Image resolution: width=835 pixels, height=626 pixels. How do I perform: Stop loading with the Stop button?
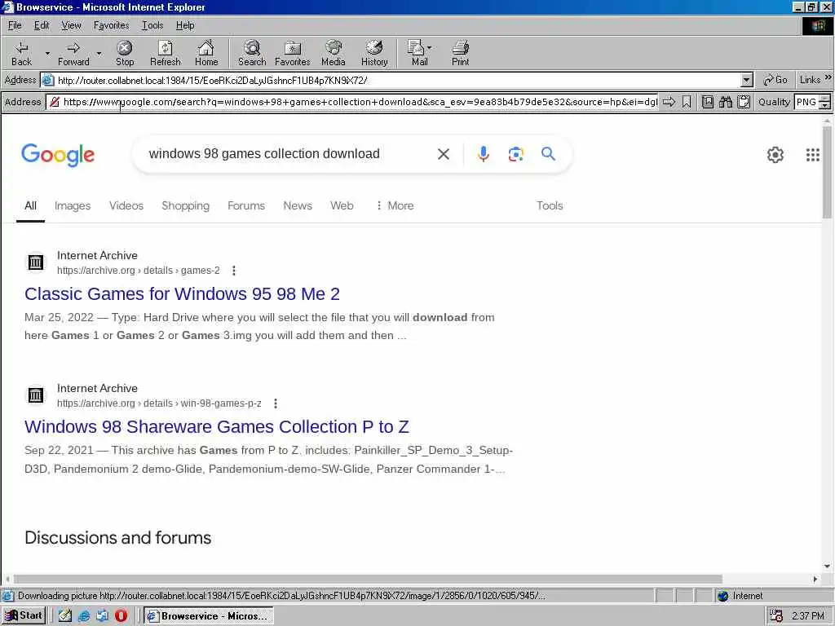click(x=125, y=54)
